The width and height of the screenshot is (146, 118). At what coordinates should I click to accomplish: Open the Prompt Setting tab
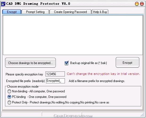coord(35,12)
